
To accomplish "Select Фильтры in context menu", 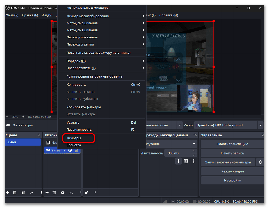I will [x=102, y=138].
